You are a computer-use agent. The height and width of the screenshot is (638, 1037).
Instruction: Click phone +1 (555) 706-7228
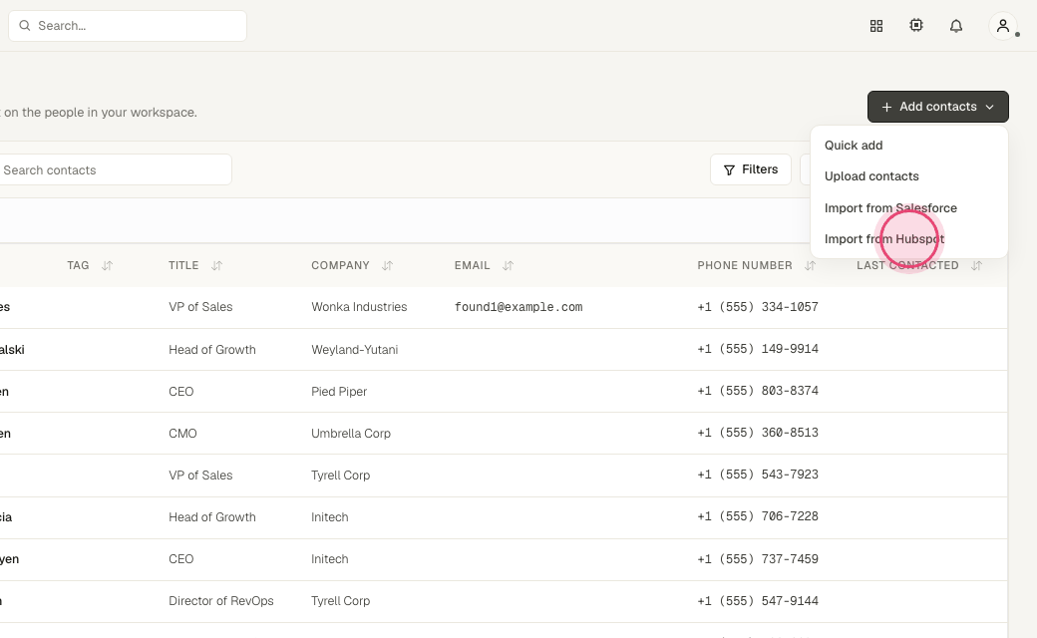pyautogui.click(x=757, y=516)
